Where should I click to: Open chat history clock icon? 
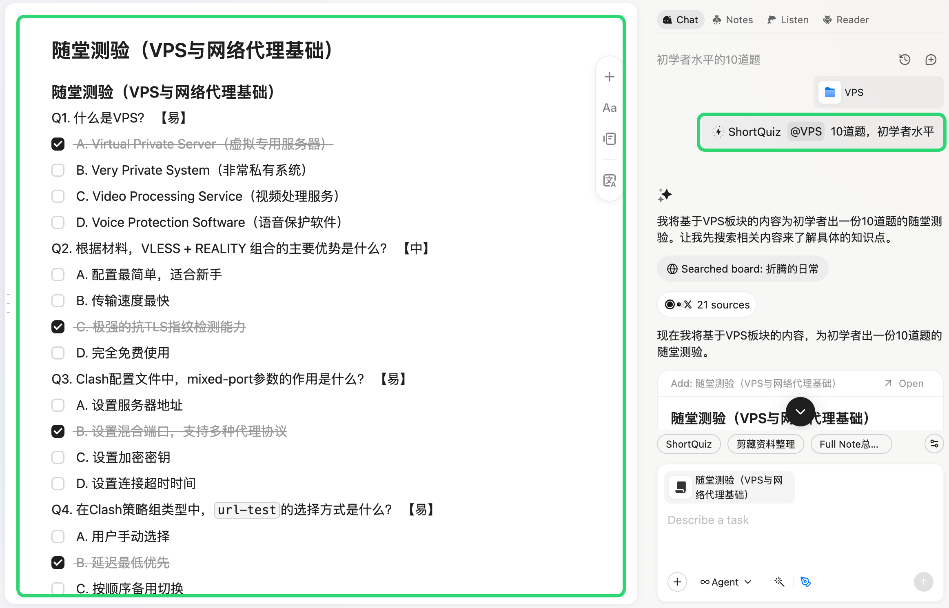click(x=905, y=60)
